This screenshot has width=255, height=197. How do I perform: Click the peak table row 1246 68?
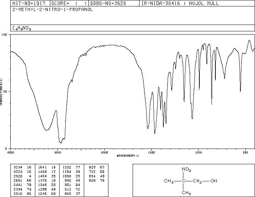tap(47, 194)
